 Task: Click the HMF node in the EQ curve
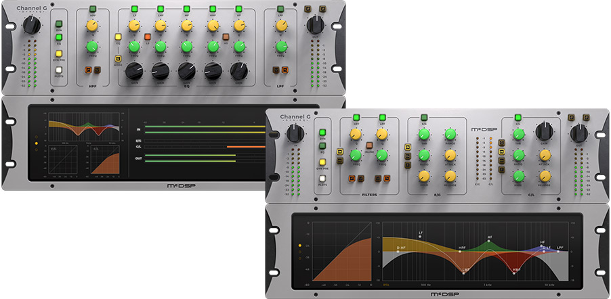(514, 273)
